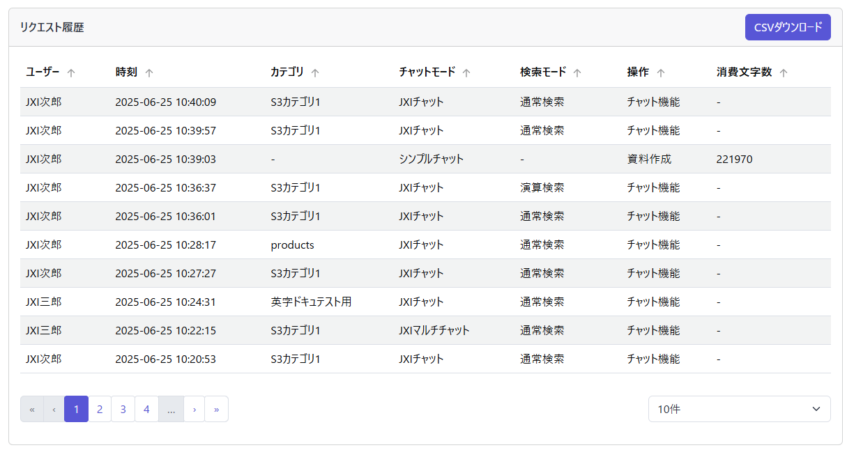
Task: Click the sort arrow beside 操作
Action: pos(661,72)
